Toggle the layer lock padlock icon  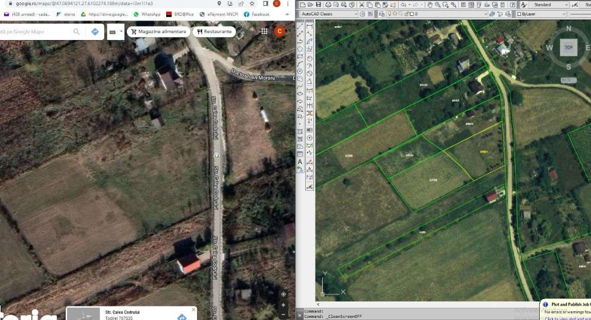(x=406, y=14)
